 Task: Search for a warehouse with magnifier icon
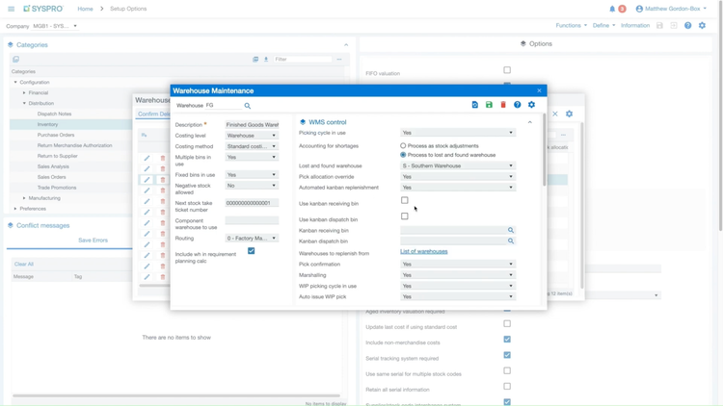click(x=248, y=106)
